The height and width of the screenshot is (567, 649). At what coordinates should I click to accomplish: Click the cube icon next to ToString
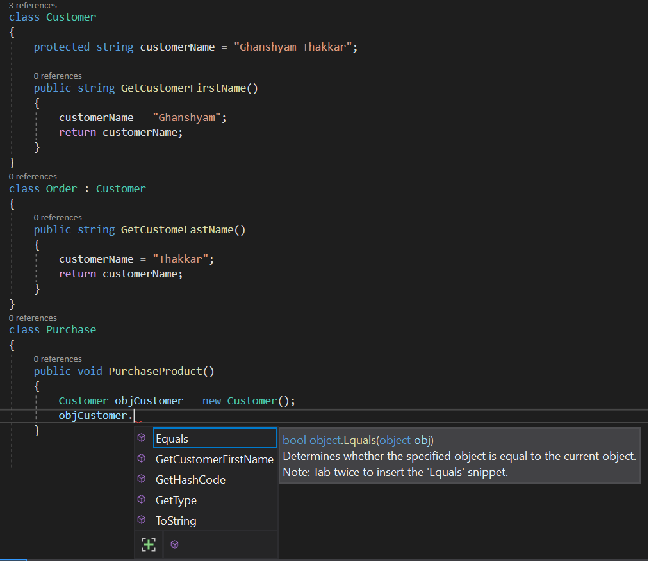click(141, 520)
